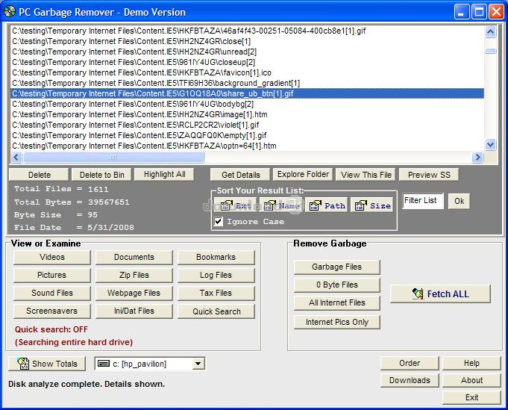Click View This File button
The image size is (508, 410).
click(366, 175)
